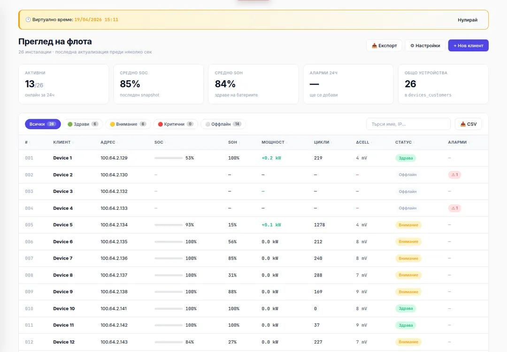The image size is (507, 352).
Task: Filter by Здрави devices
Action: point(83,124)
